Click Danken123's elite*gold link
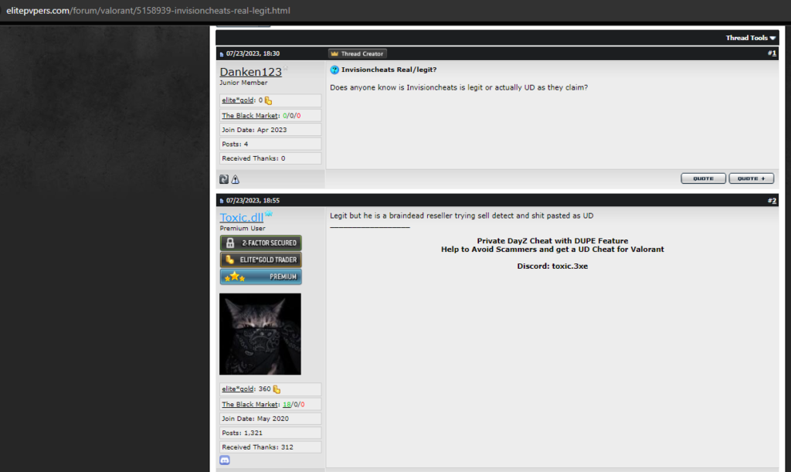 pyautogui.click(x=238, y=100)
